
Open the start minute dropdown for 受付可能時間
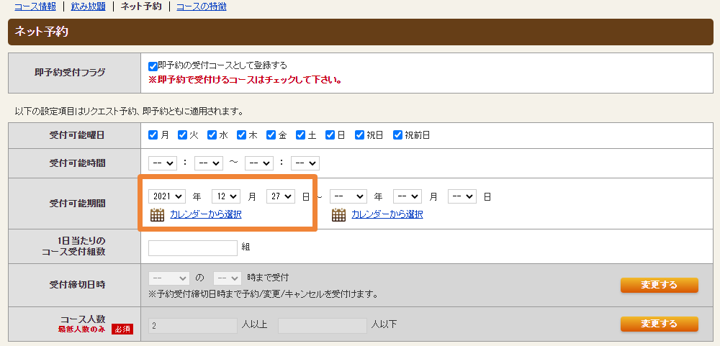(x=209, y=163)
